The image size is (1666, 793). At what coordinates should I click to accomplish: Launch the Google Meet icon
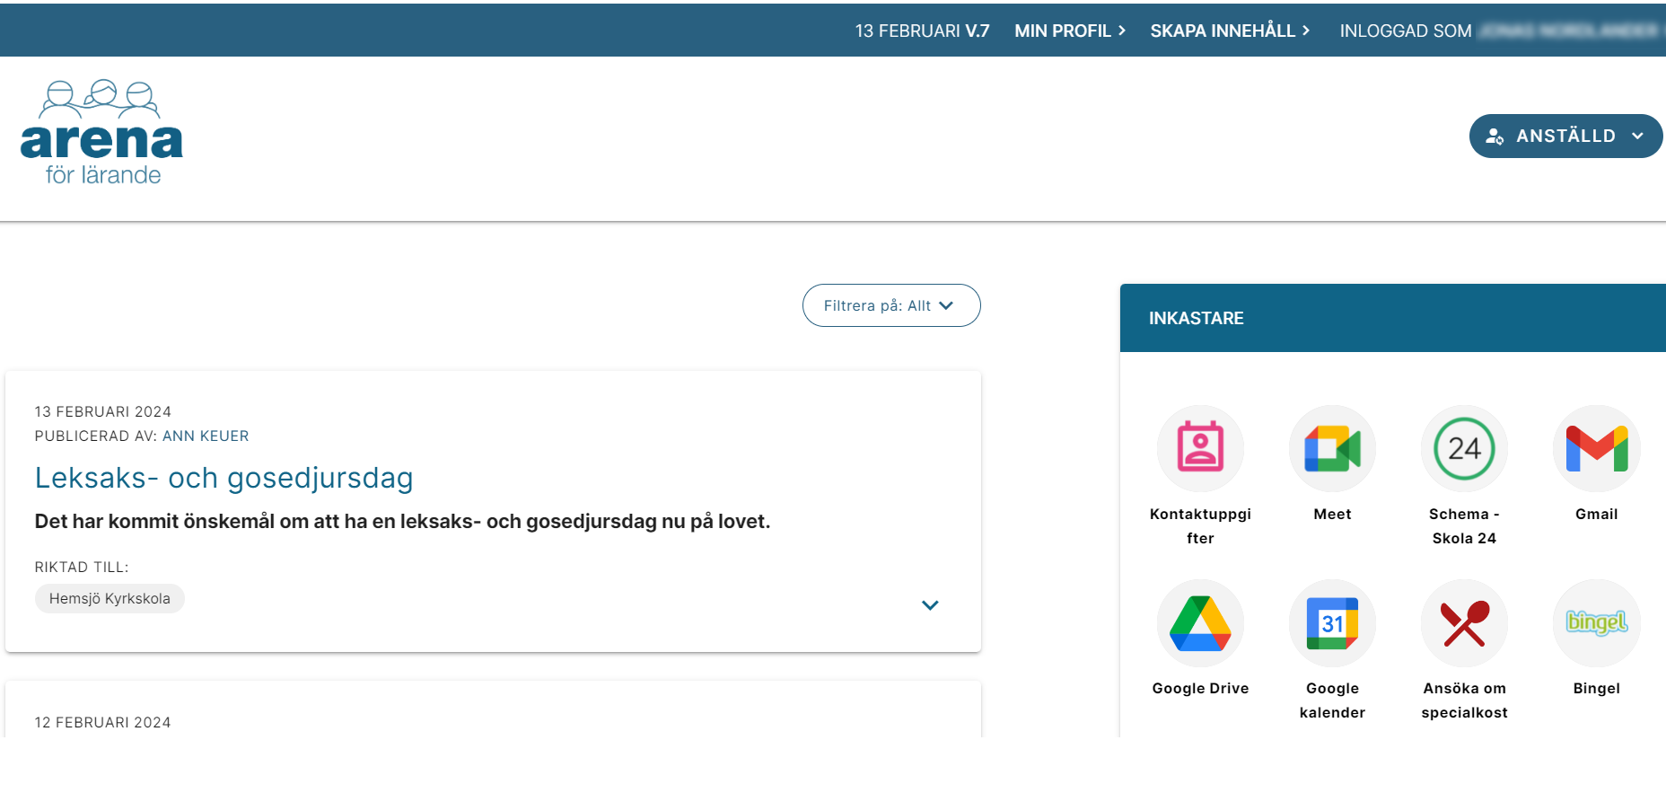point(1332,448)
